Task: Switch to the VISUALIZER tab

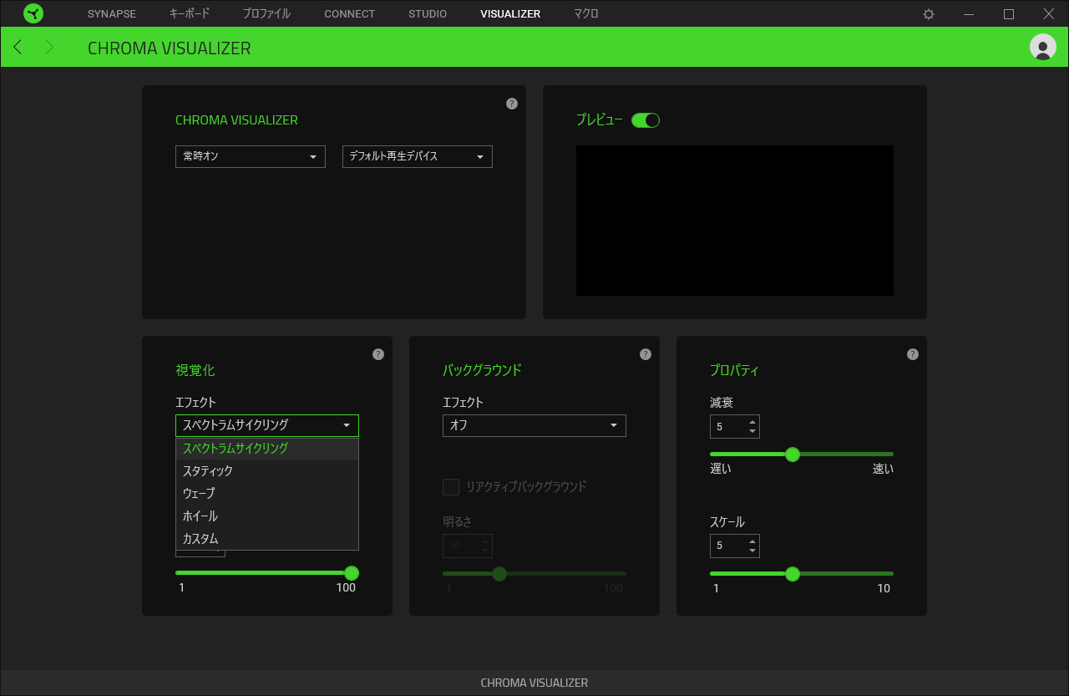Action: [x=510, y=14]
